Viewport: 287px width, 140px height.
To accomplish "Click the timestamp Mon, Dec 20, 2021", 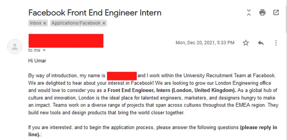I will (205, 43).
